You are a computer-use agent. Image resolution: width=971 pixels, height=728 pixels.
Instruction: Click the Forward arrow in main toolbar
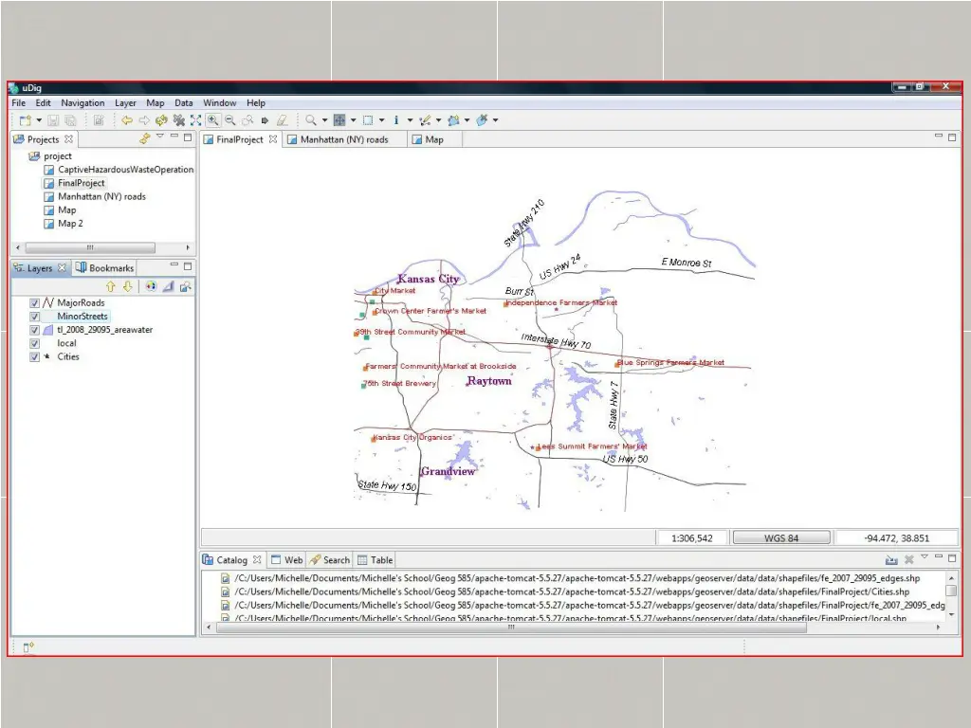pos(144,120)
